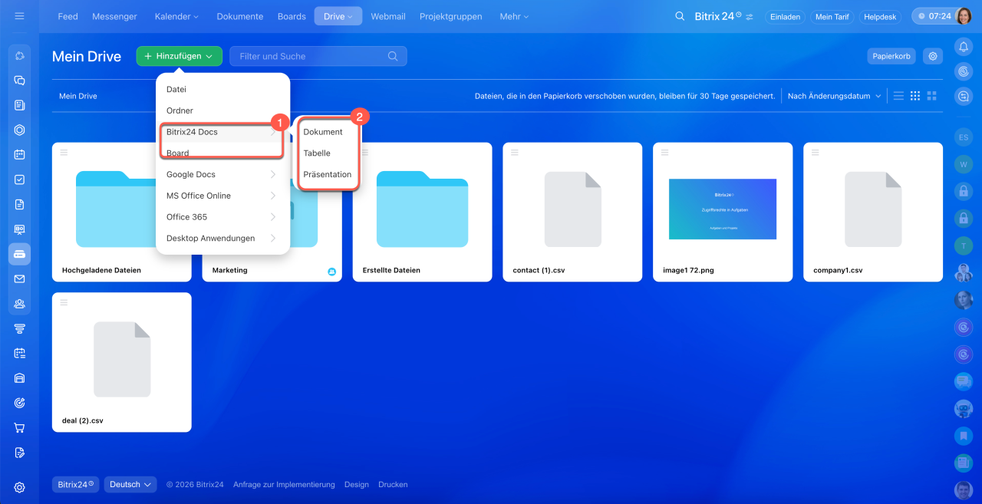982x504 pixels.
Task: Open the CRM funnel icon in left sidebar
Action: (19, 328)
